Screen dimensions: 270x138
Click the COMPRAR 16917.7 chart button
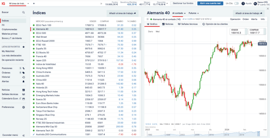tap(257, 31)
